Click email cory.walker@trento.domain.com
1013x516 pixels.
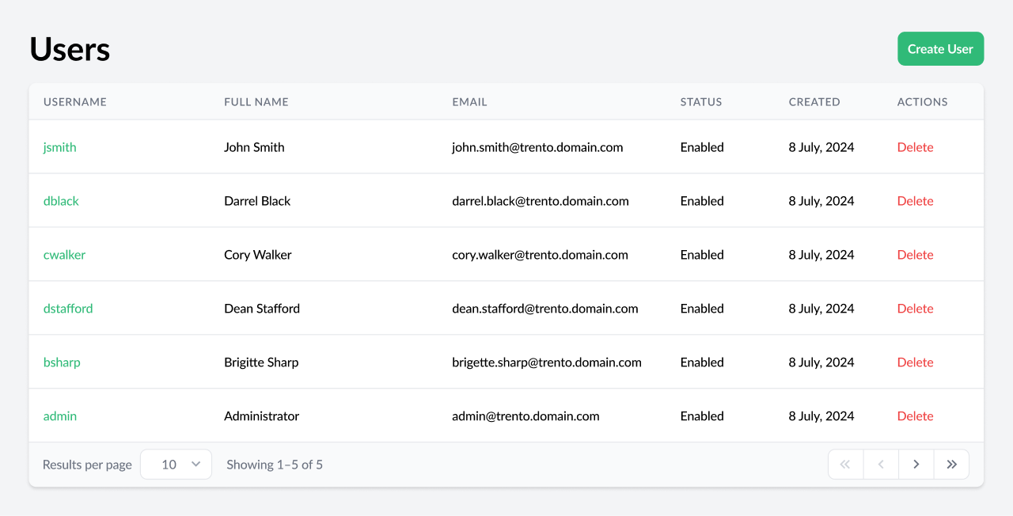[x=540, y=255]
